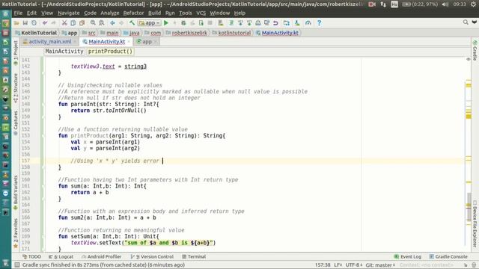This screenshot has height=269, width=479.
Task: Toggle the Project side panel
Action: point(16,52)
